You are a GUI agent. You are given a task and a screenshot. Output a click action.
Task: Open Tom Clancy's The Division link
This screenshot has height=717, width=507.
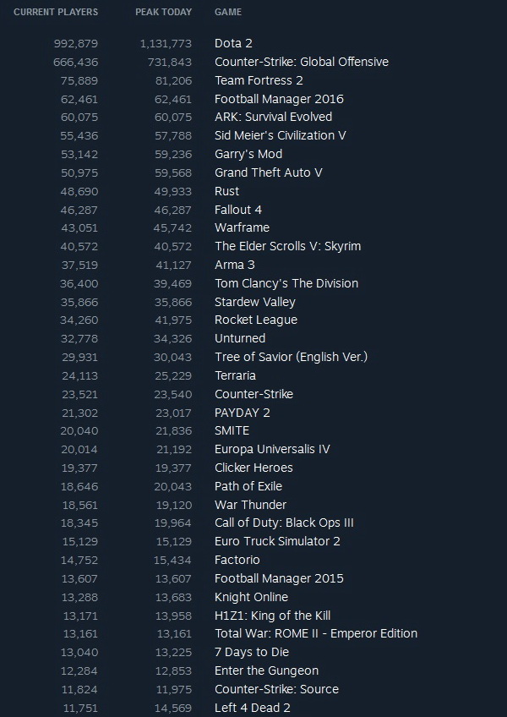(286, 283)
